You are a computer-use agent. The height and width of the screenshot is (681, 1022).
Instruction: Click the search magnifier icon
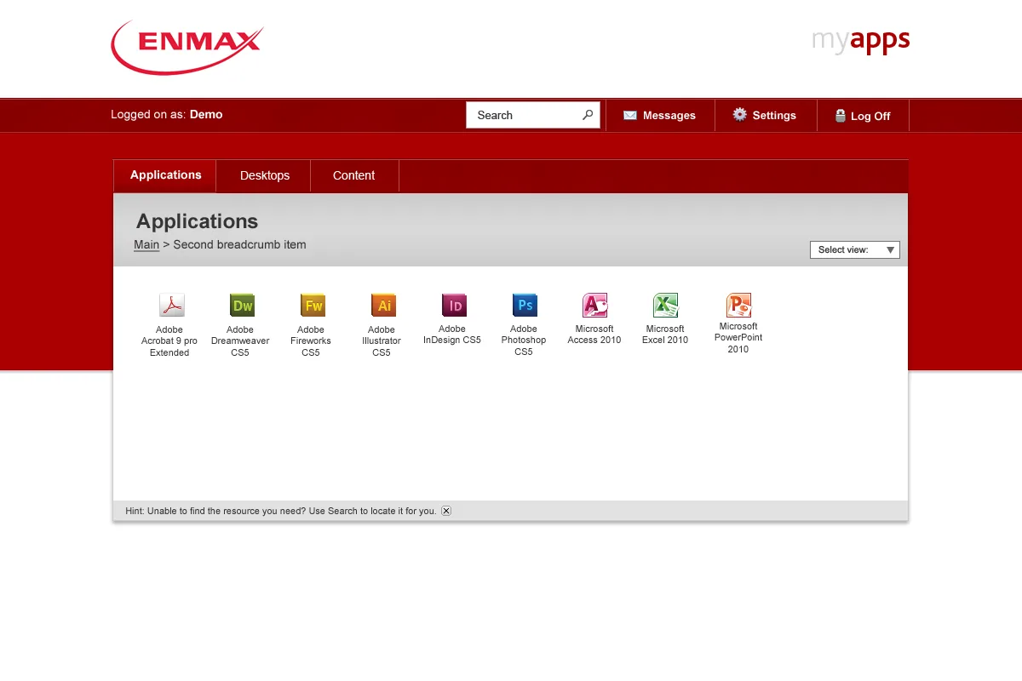pyautogui.click(x=588, y=115)
